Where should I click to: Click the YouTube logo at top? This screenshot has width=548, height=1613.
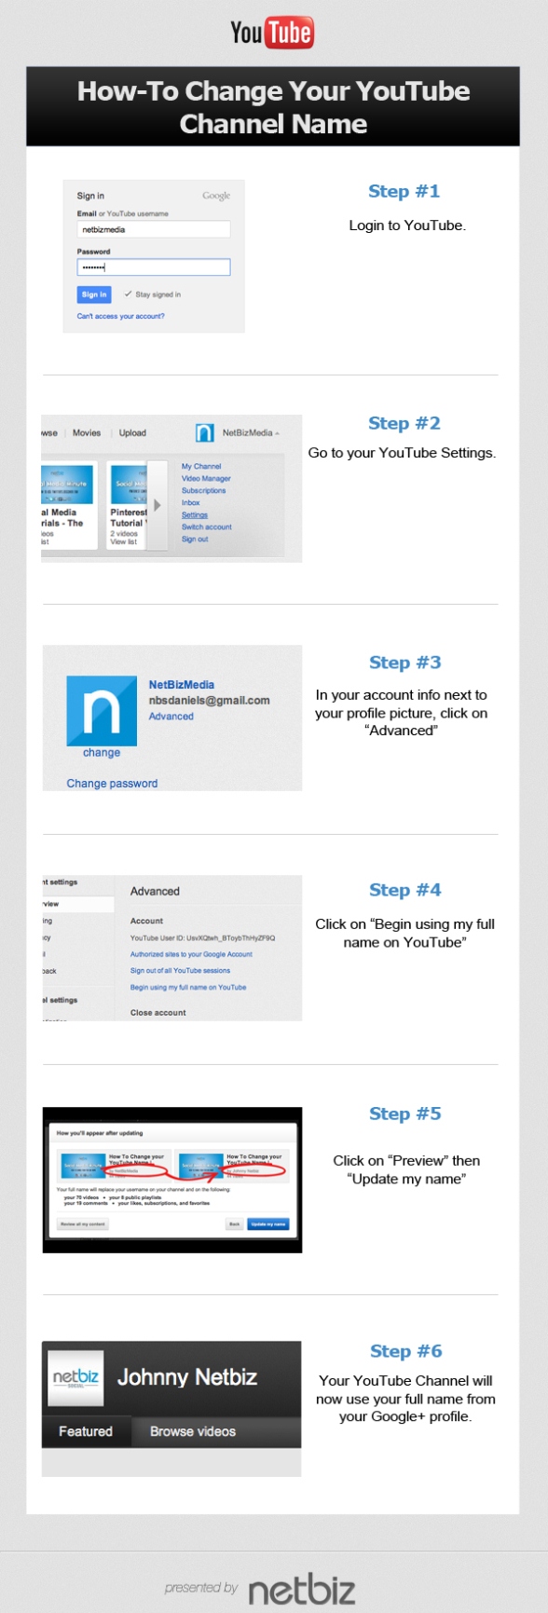pos(272,33)
